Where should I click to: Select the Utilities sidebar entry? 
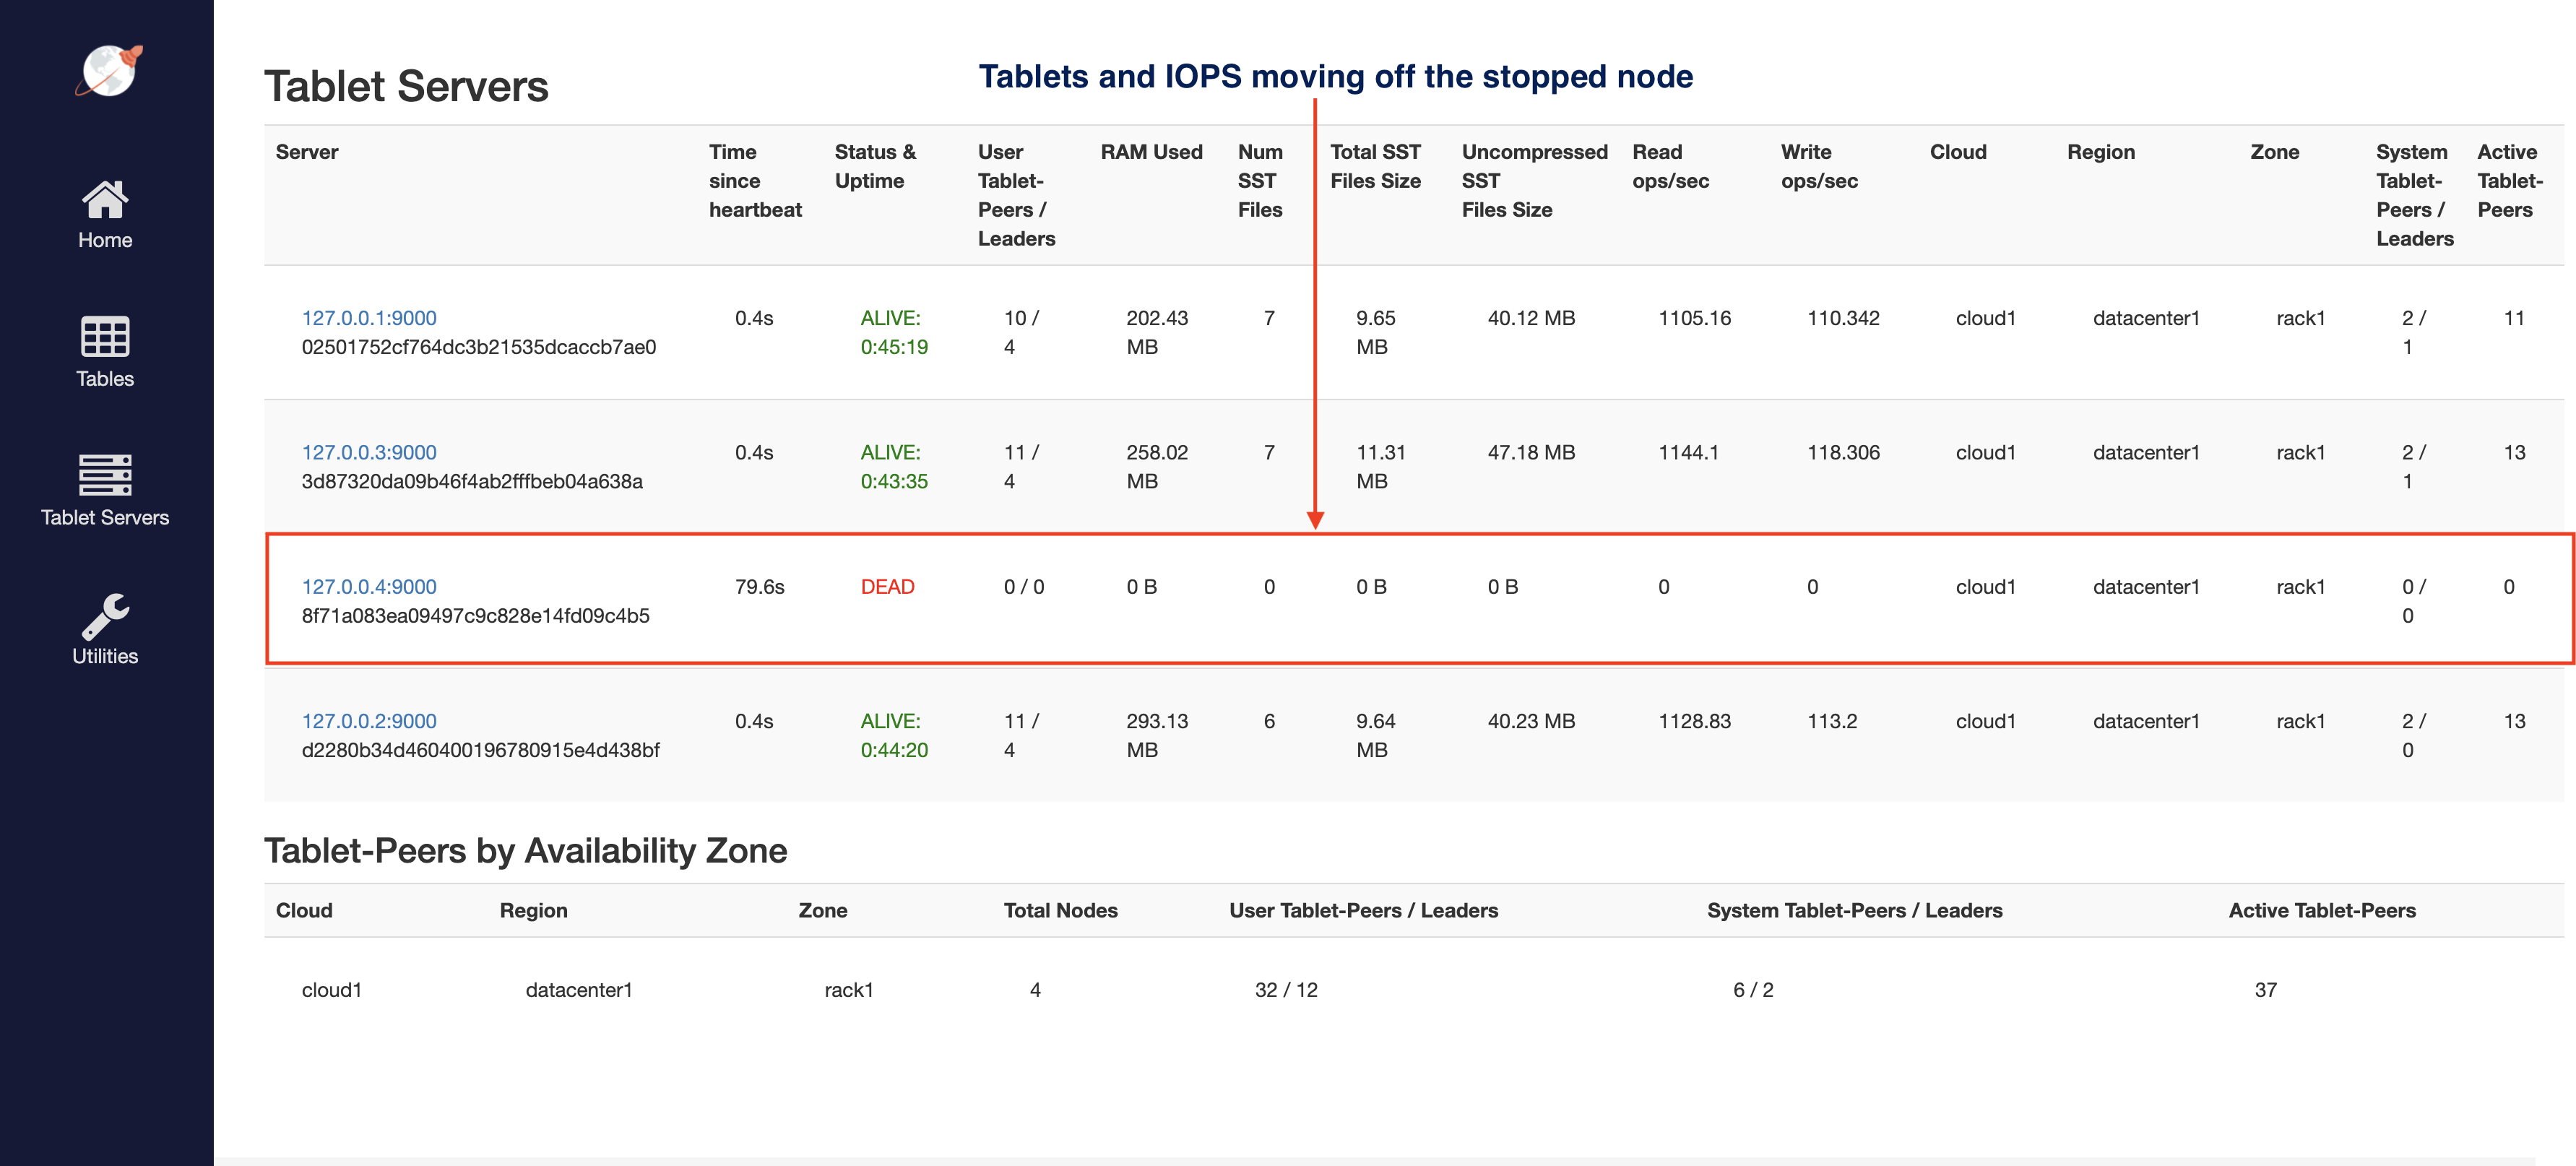[104, 656]
